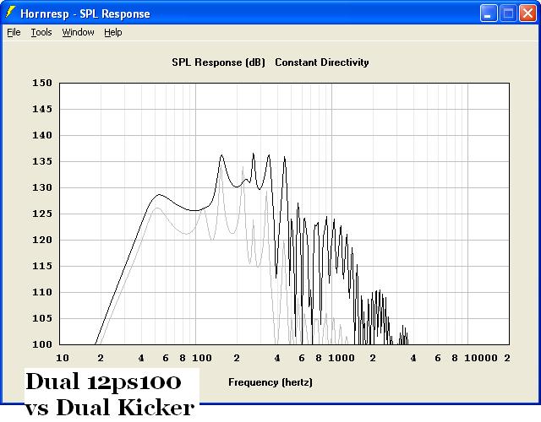Click the disabled maximize button
The width and height of the screenshot is (541, 422).
(508, 14)
